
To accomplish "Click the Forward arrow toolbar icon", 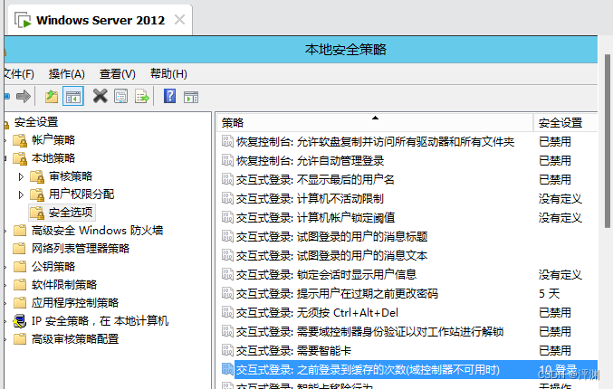I will [24, 96].
